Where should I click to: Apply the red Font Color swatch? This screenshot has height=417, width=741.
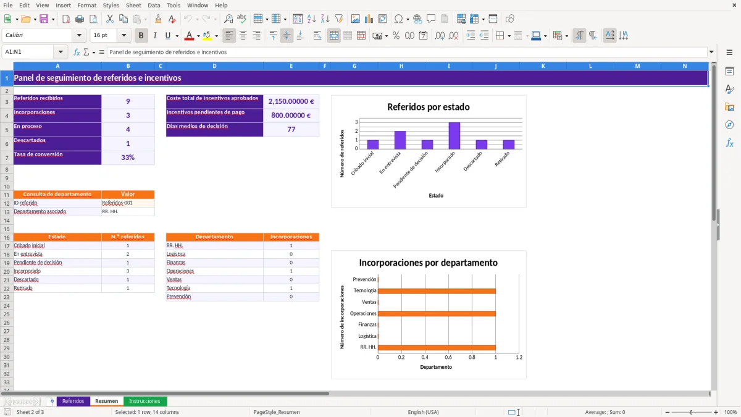(189, 36)
